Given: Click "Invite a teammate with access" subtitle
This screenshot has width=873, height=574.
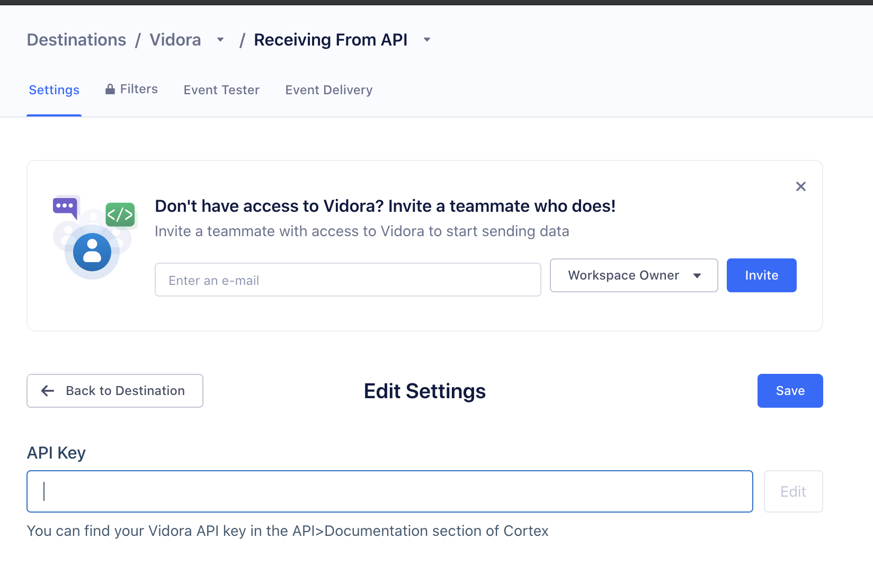Looking at the screenshot, I should click(x=362, y=231).
